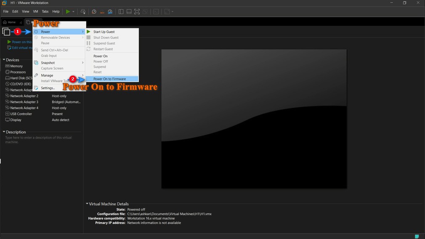The width and height of the screenshot is (425, 239).
Task: Choose Shut Down Guest
Action: click(112, 37)
